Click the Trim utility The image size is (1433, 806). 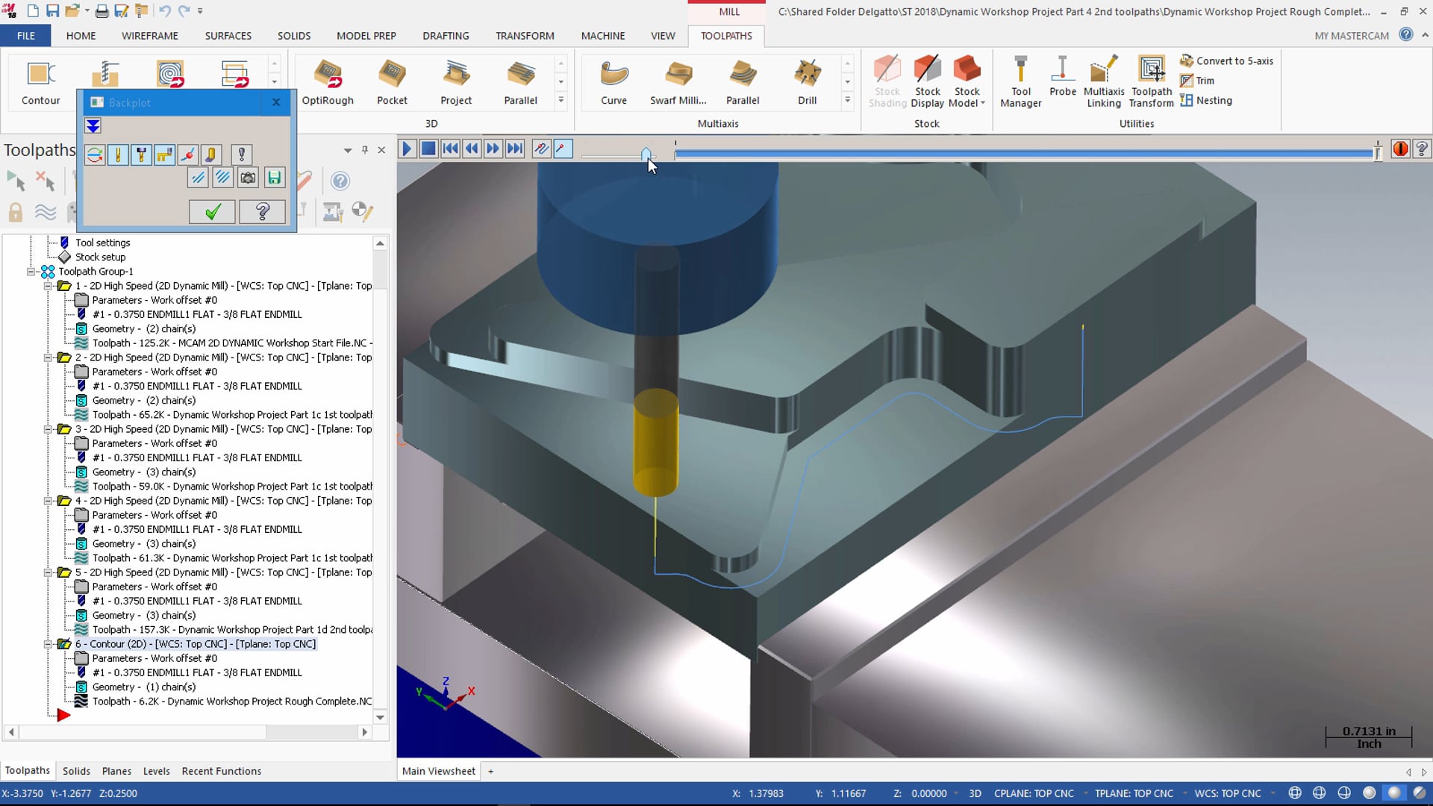click(1197, 81)
